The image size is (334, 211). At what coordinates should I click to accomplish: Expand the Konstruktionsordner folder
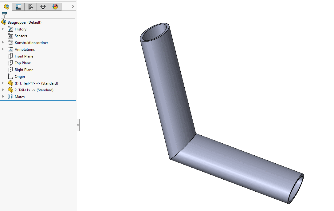click(x=3, y=42)
